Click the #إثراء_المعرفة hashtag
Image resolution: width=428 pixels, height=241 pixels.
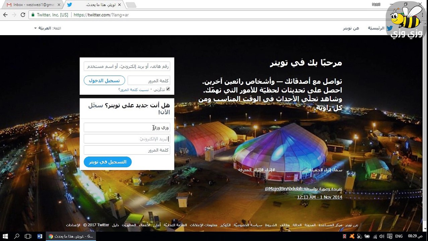pos(250,170)
